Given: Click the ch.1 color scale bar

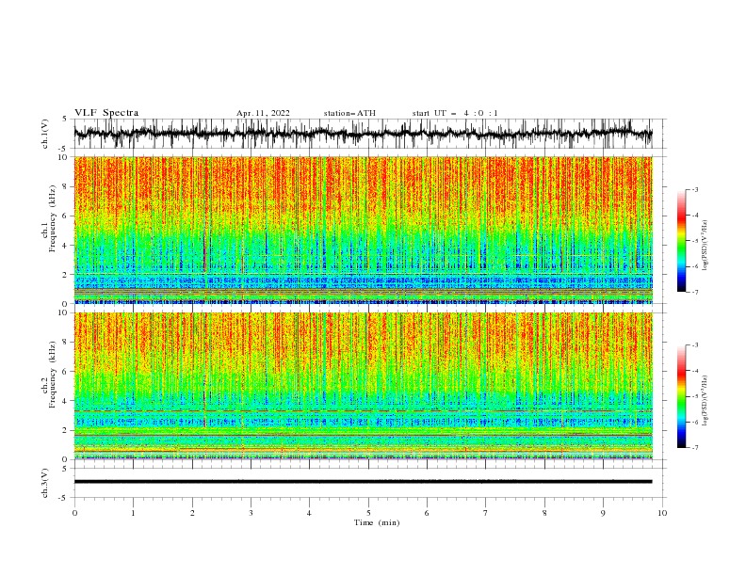Looking at the screenshot, I should (x=681, y=241).
